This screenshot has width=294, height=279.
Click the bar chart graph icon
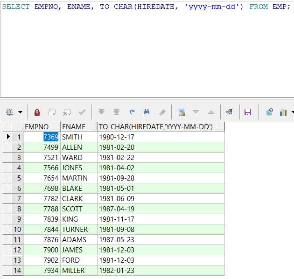click(x=283, y=112)
